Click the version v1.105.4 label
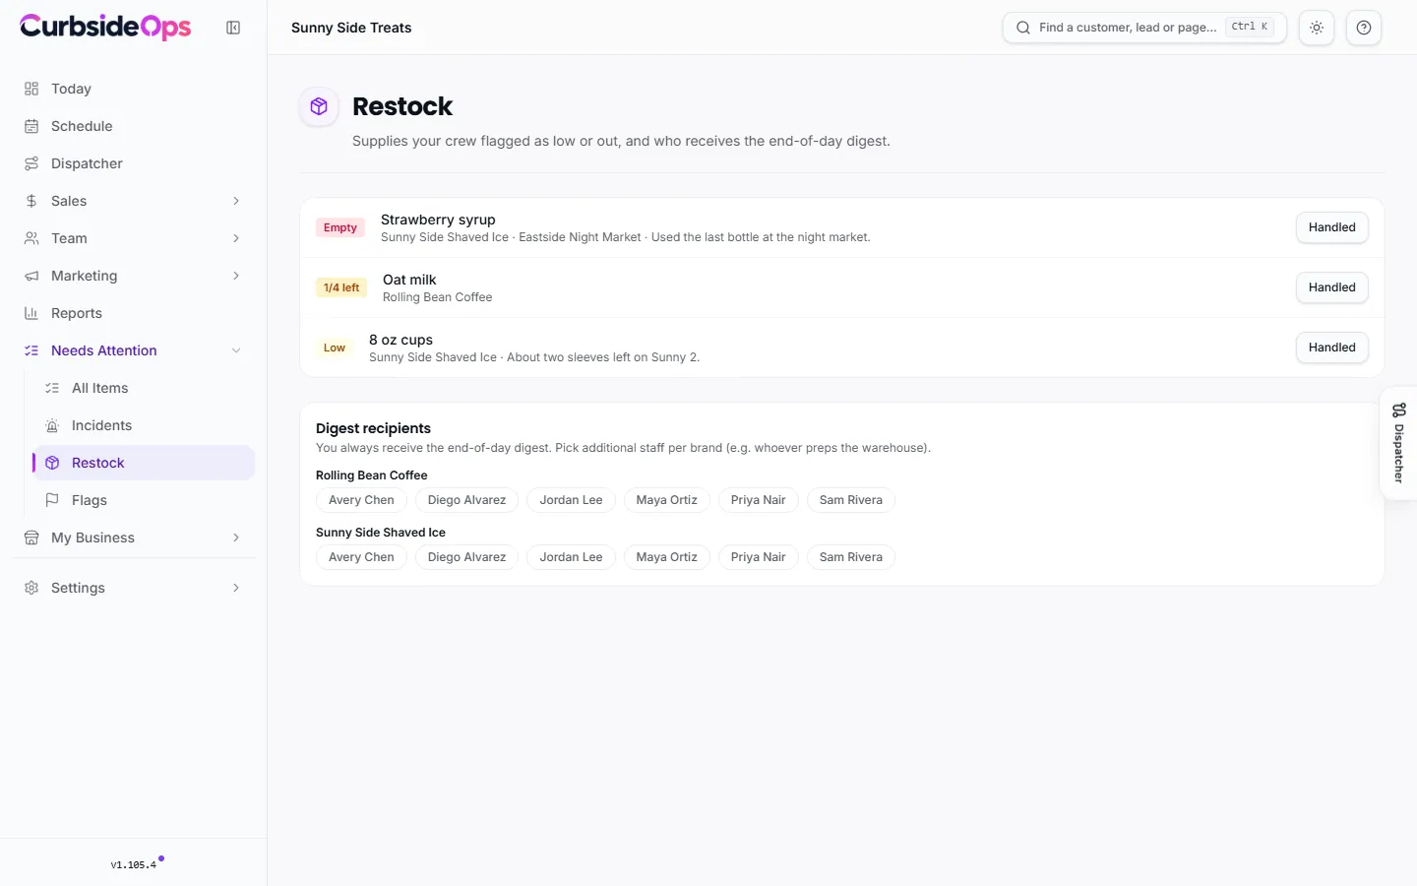The image size is (1417, 886). pyautogui.click(x=134, y=865)
